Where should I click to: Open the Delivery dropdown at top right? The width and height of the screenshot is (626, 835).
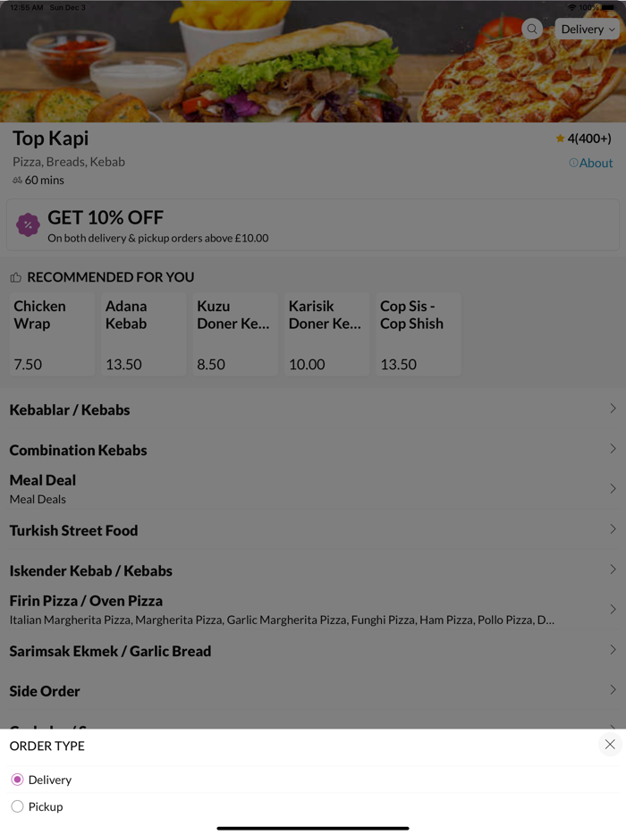coord(587,29)
